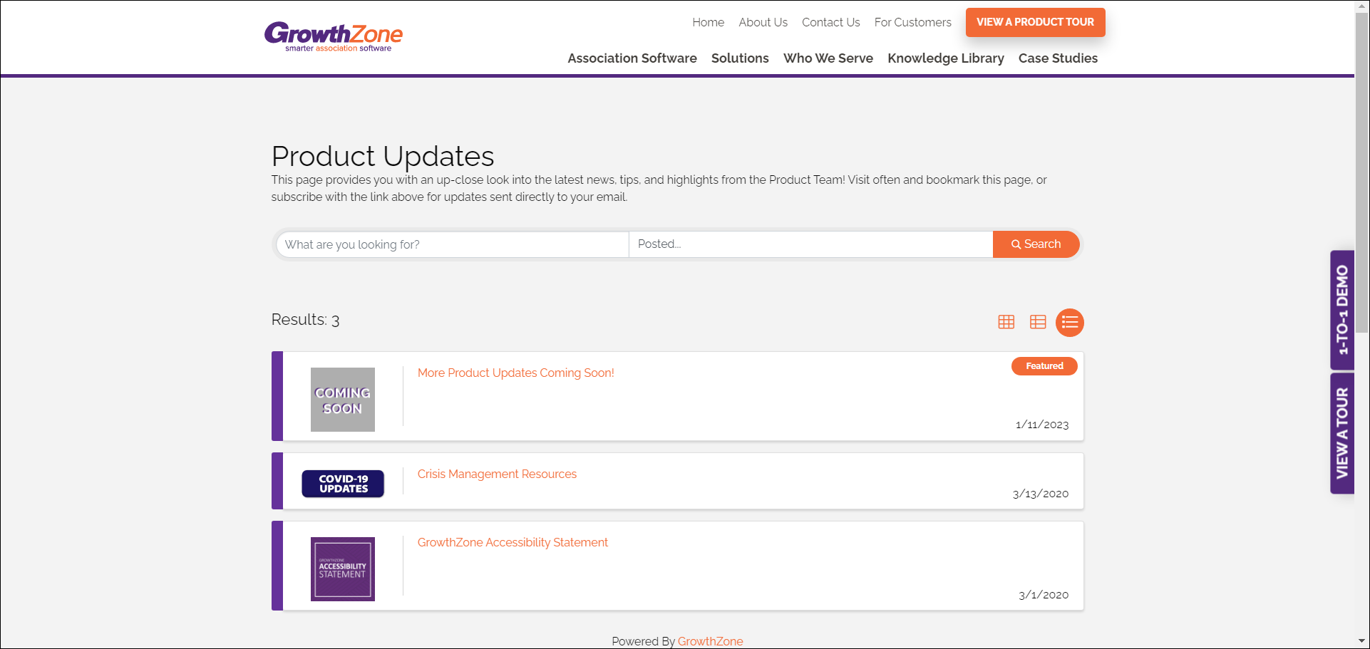Image resolution: width=1370 pixels, height=649 pixels.
Task: Click the Posted date filter field
Action: point(809,244)
